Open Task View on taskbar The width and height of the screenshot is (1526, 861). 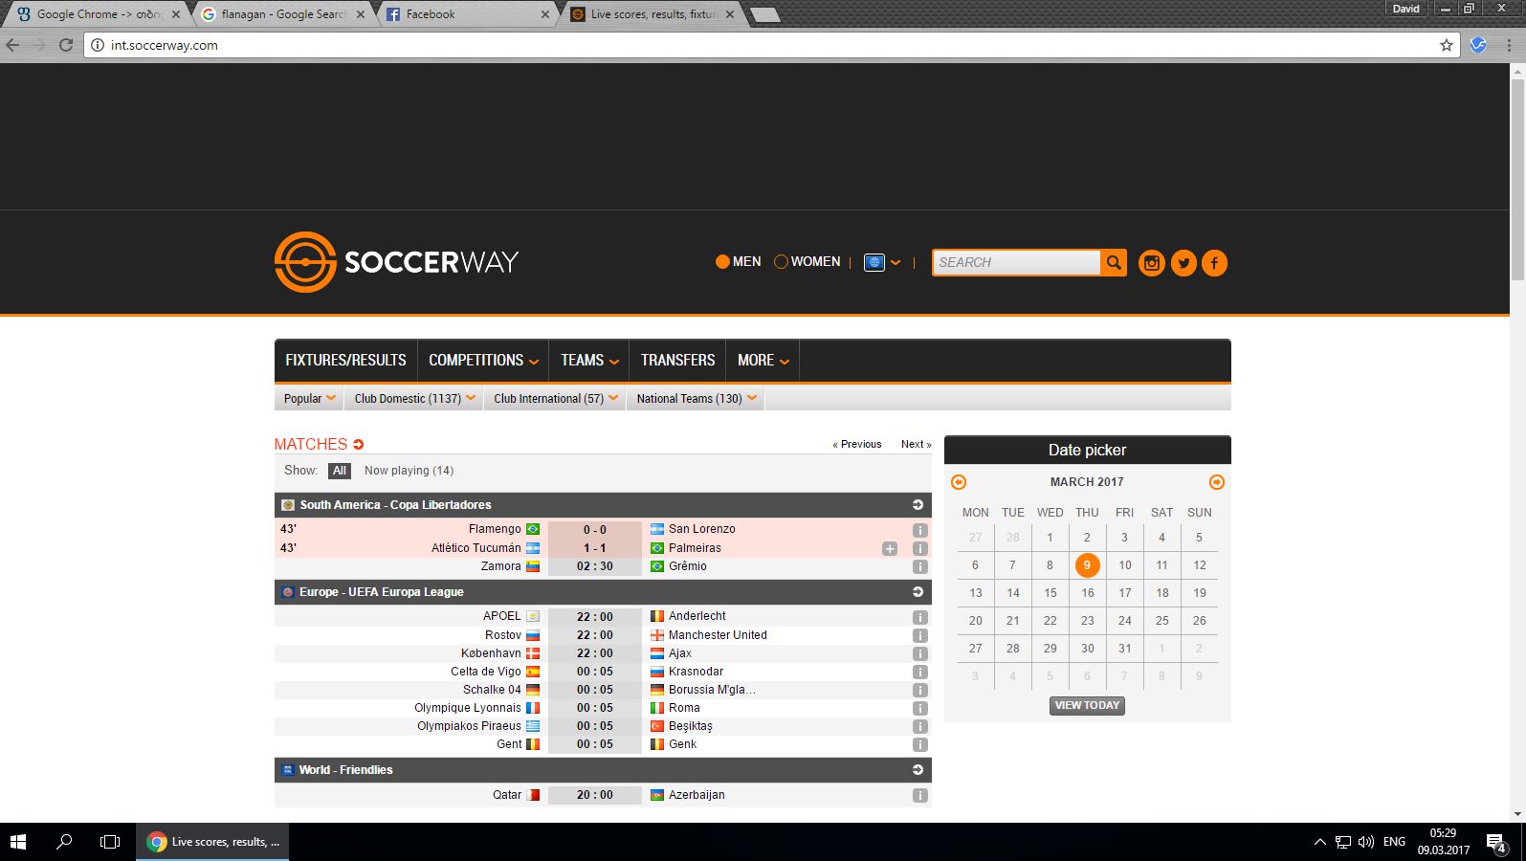110,842
